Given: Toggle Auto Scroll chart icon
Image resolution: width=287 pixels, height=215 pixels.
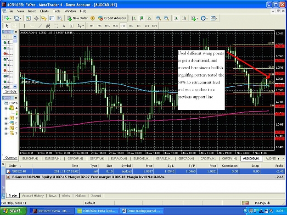Looking at the screenshot, I should tap(176, 18).
